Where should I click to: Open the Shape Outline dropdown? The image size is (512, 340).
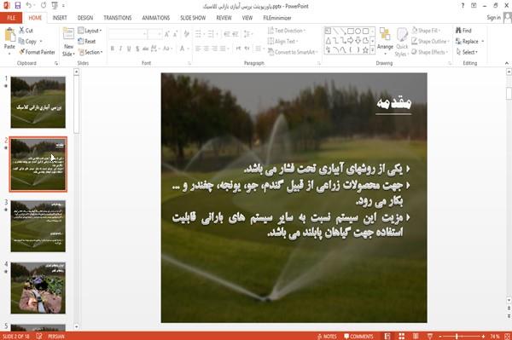tap(431, 42)
